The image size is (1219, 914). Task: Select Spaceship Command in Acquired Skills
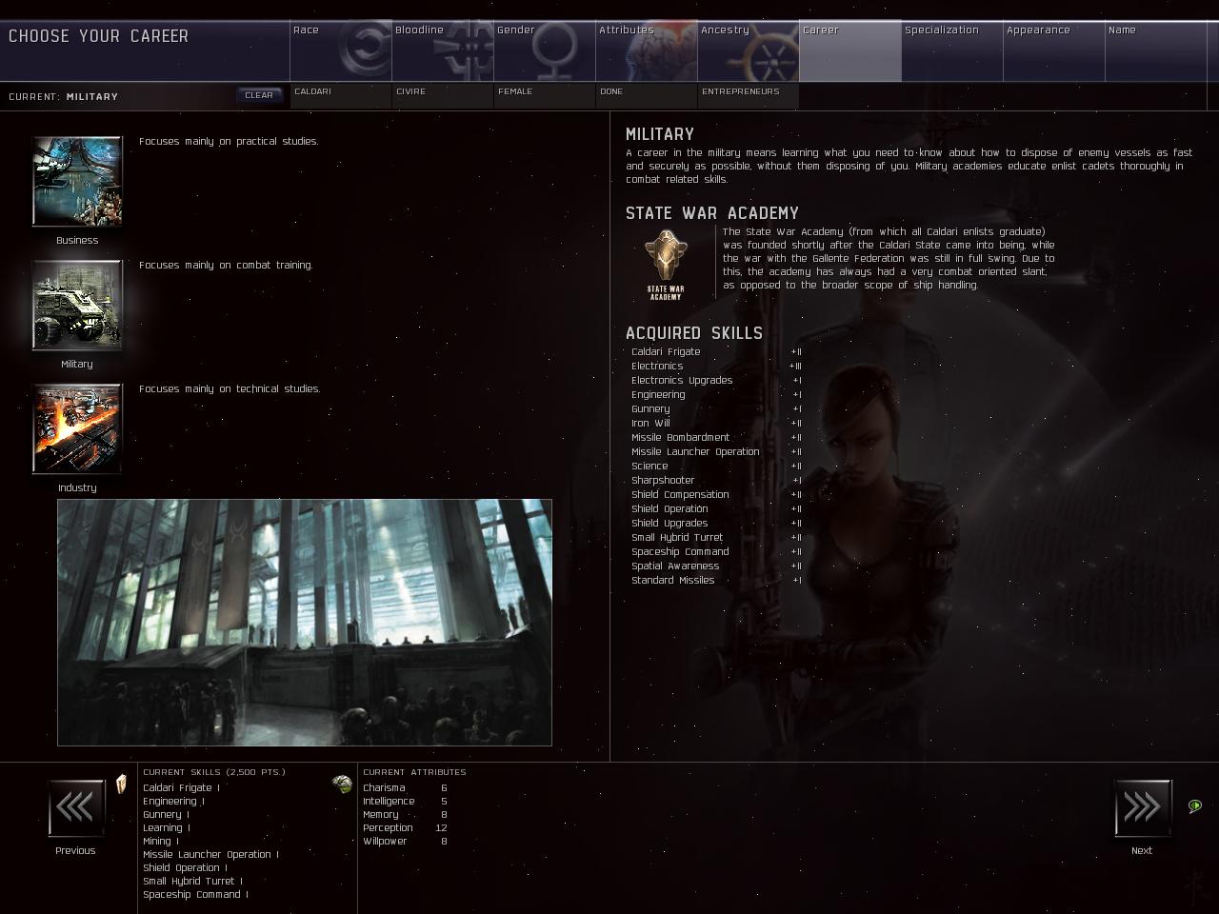(x=716, y=552)
